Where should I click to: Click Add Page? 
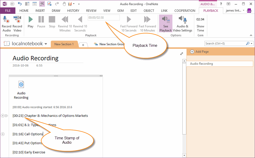pos(199,52)
